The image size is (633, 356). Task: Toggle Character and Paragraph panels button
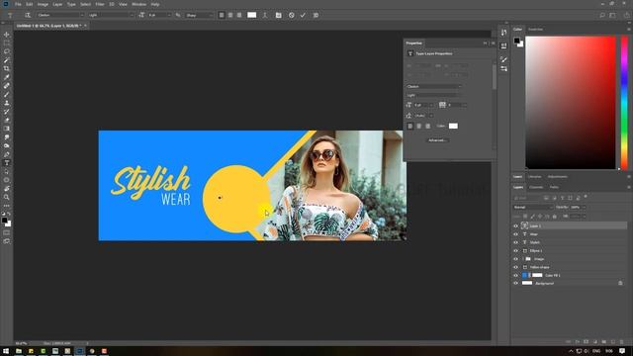click(x=279, y=15)
